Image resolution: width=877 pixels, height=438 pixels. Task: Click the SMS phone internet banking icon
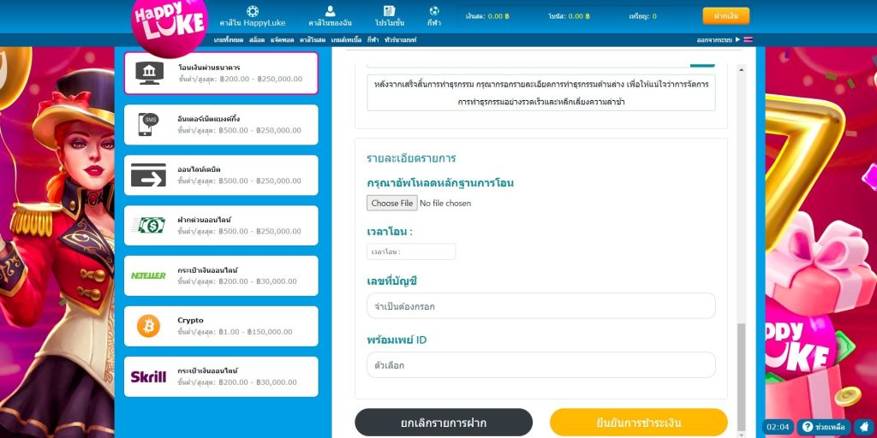[148, 124]
